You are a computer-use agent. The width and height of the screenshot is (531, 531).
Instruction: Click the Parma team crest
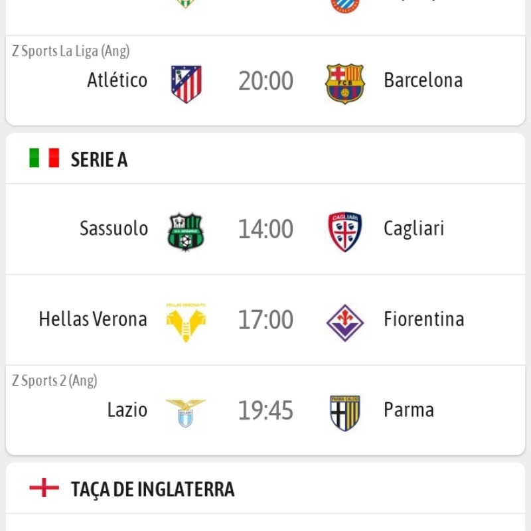344,413
